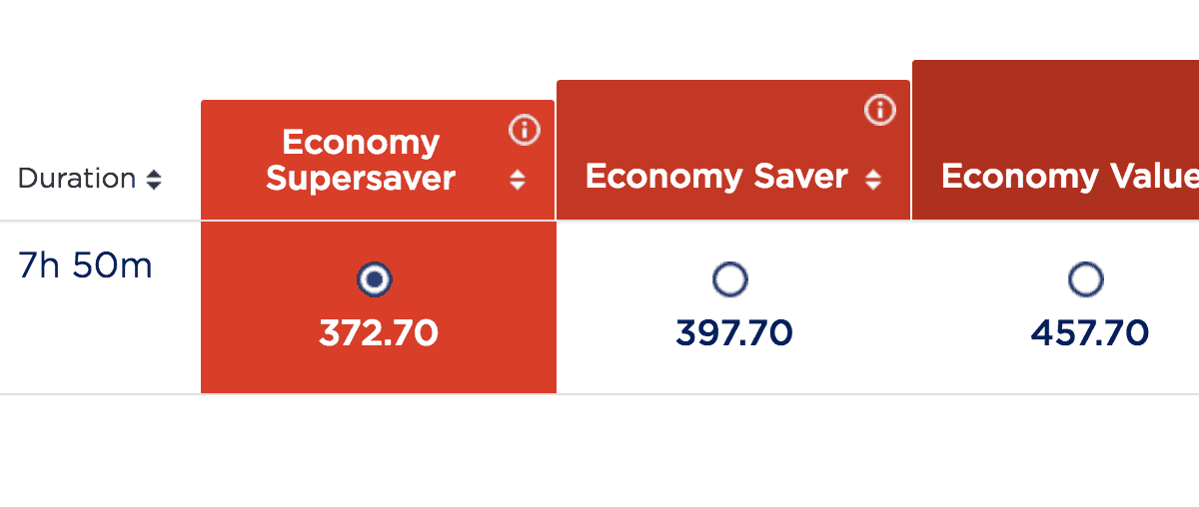
Task: Click sort arrows beside Economy Supersaver
Action: pyautogui.click(x=517, y=180)
